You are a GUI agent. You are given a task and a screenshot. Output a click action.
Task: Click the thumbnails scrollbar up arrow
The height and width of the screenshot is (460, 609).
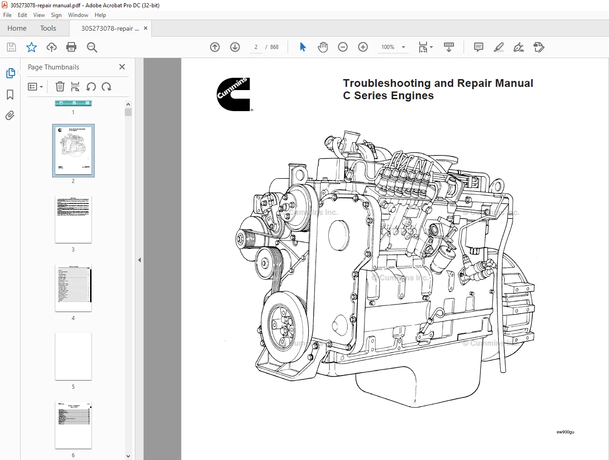128,104
